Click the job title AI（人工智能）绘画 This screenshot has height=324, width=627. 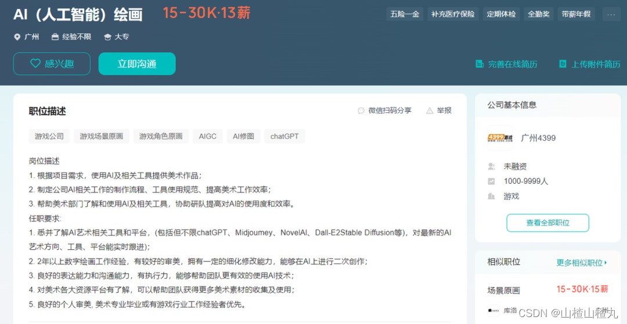pyautogui.click(x=78, y=14)
